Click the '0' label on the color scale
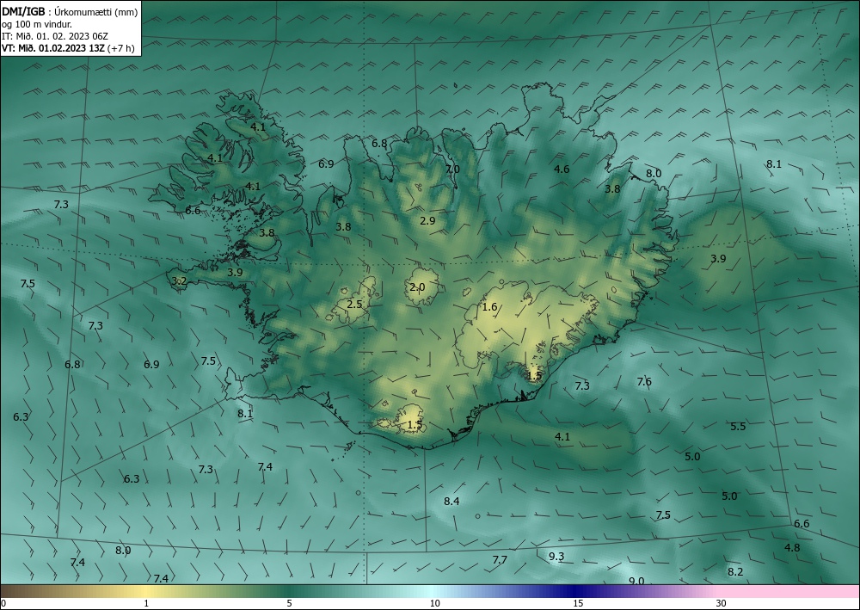Image resolution: width=860 pixels, height=610 pixels. click(3, 604)
